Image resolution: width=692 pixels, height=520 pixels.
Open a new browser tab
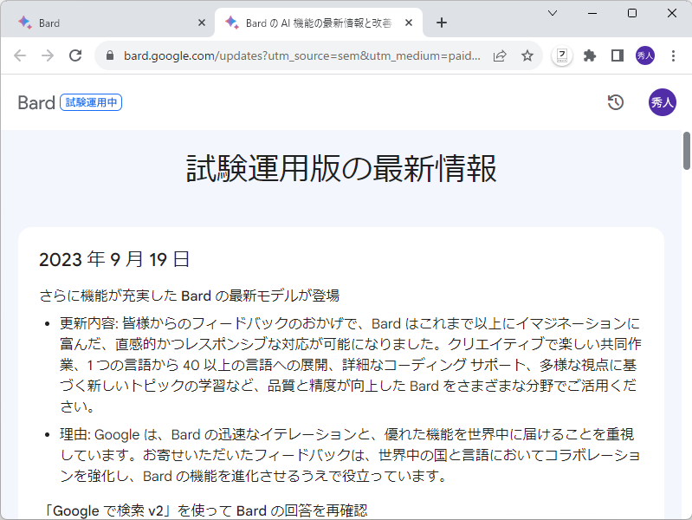tap(442, 23)
